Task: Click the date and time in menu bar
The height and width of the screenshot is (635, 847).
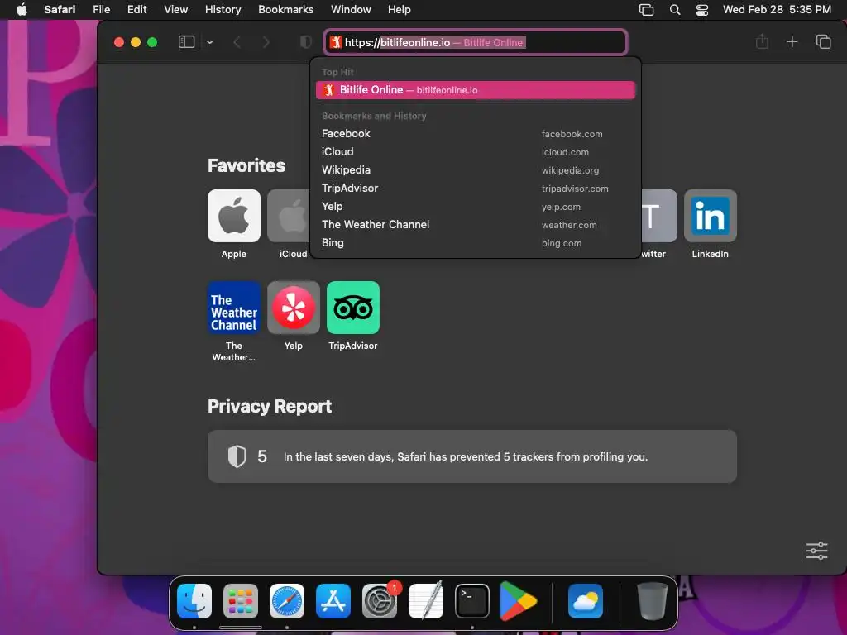Action: tap(777, 10)
